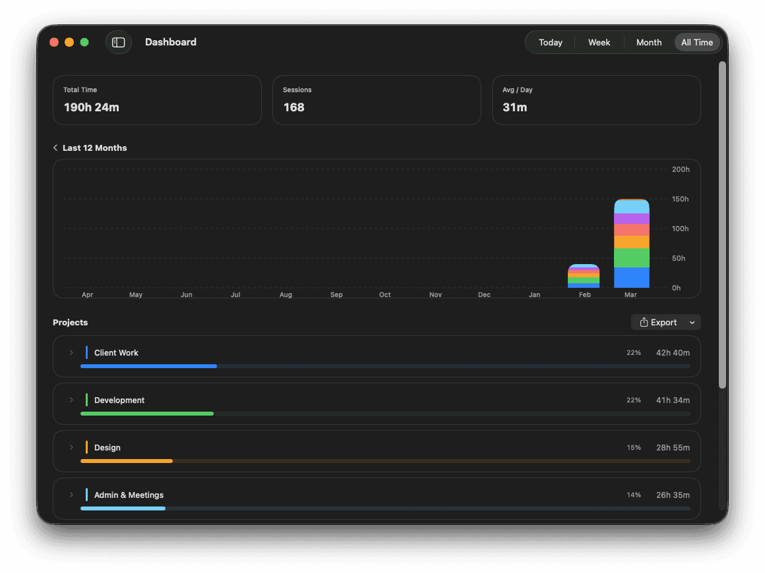Expand the Design project row
Image resolution: width=765 pixels, height=573 pixels.
click(71, 448)
